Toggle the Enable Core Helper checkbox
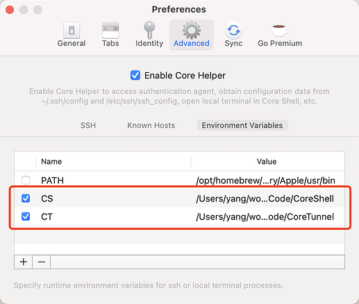The width and height of the screenshot is (359, 304). coord(135,76)
